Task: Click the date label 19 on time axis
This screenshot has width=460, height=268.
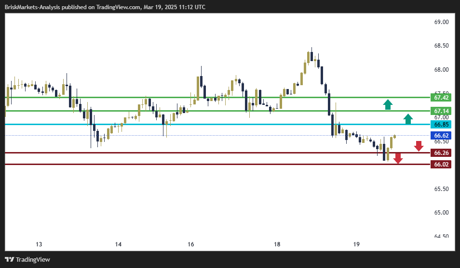Action: tap(356, 244)
